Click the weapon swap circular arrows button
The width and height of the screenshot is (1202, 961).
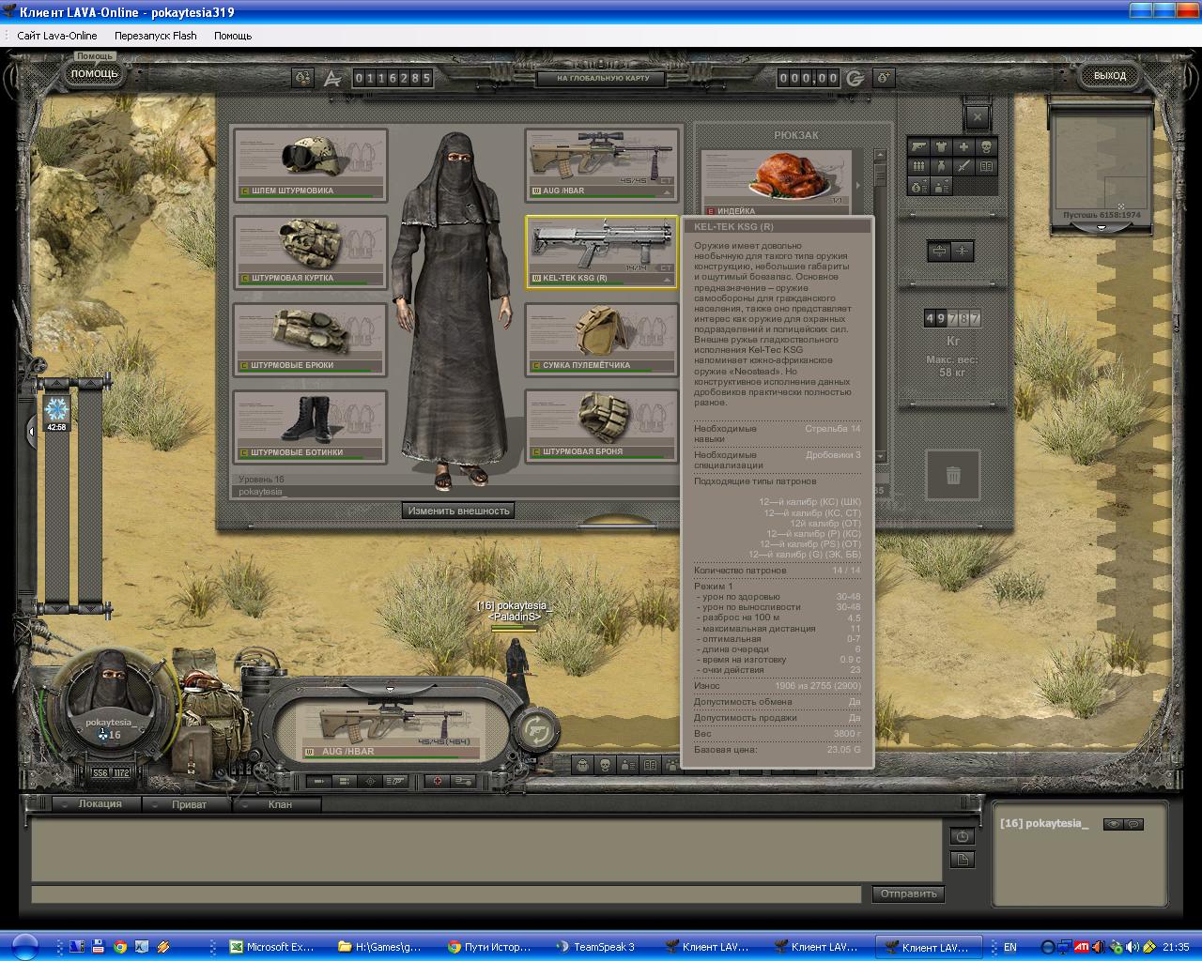(x=538, y=728)
